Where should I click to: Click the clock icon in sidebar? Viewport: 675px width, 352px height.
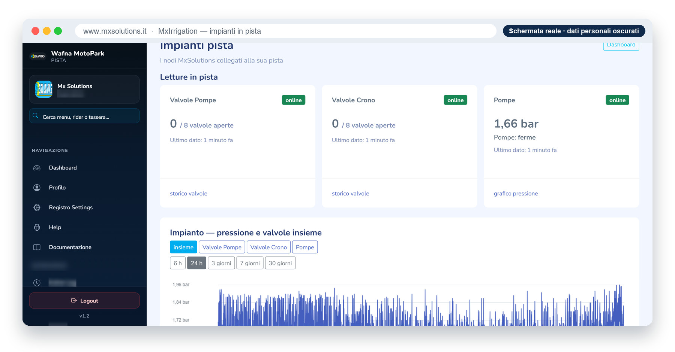tap(37, 283)
